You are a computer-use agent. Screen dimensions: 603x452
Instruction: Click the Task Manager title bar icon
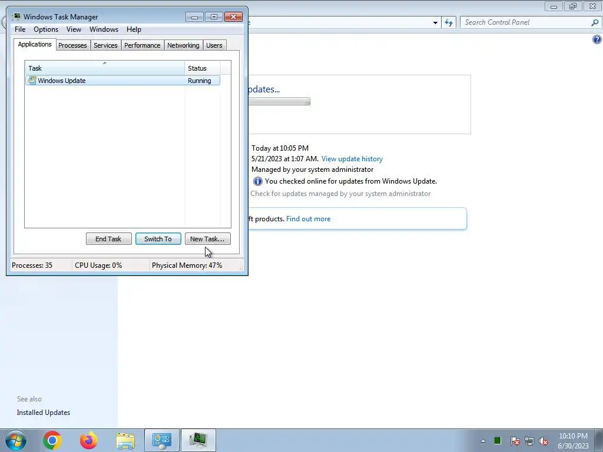[x=16, y=16]
